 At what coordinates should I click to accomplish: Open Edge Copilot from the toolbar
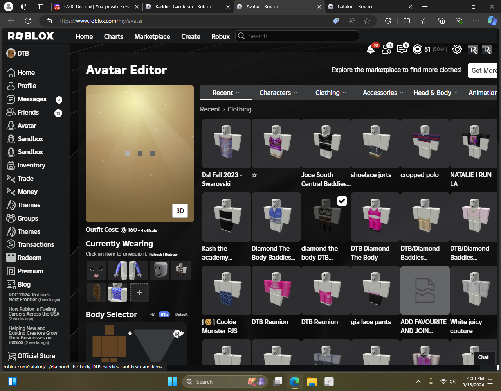click(492, 21)
